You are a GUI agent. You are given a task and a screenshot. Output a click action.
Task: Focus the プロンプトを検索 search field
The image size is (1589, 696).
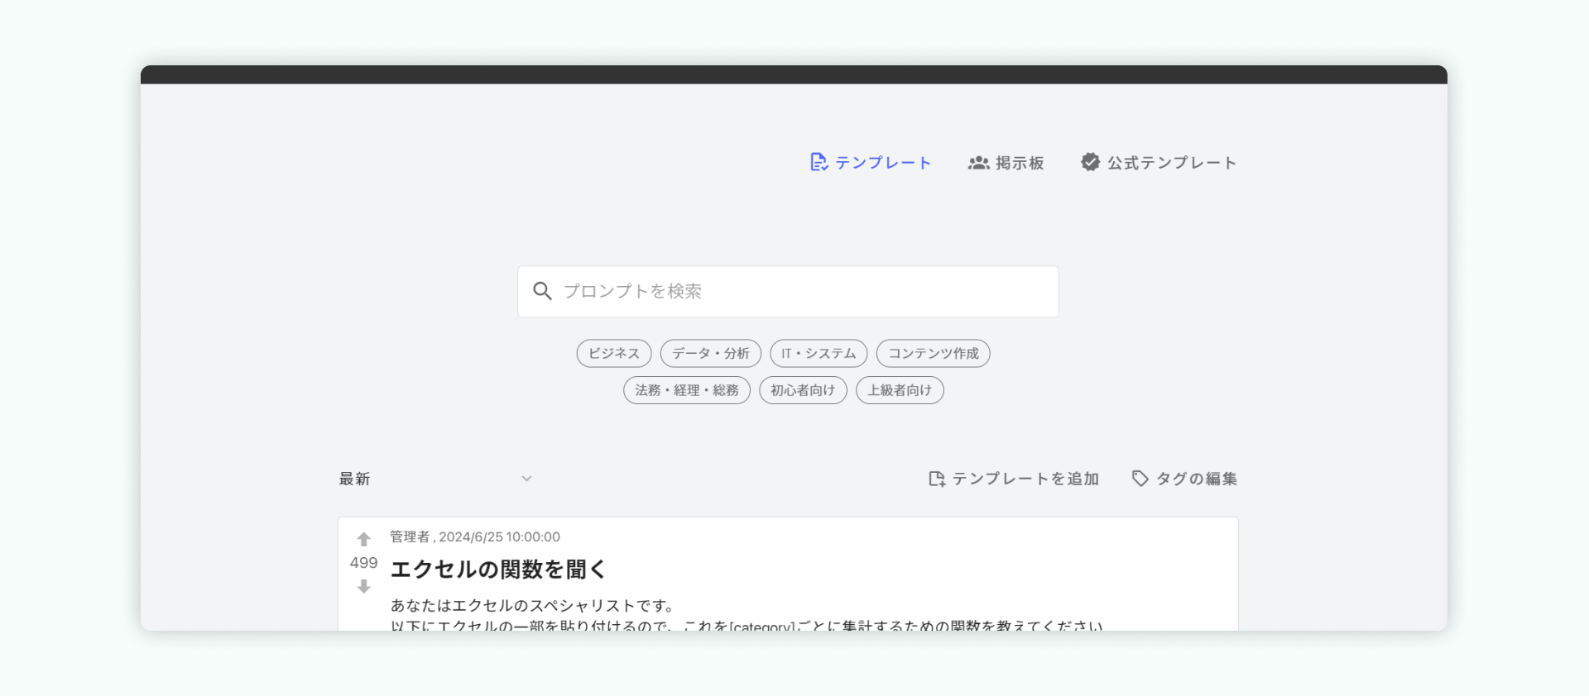(788, 292)
